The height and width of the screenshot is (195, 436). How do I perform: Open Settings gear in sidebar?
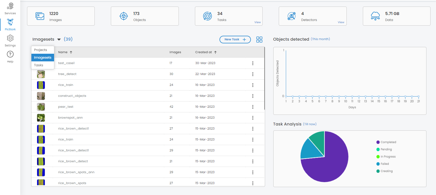pyautogui.click(x=10, y=38)
